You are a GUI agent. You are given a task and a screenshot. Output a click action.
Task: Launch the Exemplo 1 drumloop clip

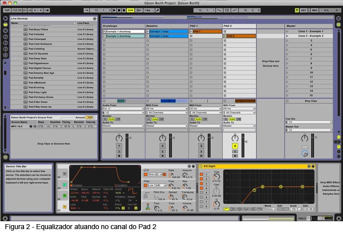pyautogui.click(x=104, y=31)
